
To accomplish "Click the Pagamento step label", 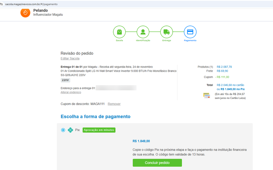I will [190, 40].
